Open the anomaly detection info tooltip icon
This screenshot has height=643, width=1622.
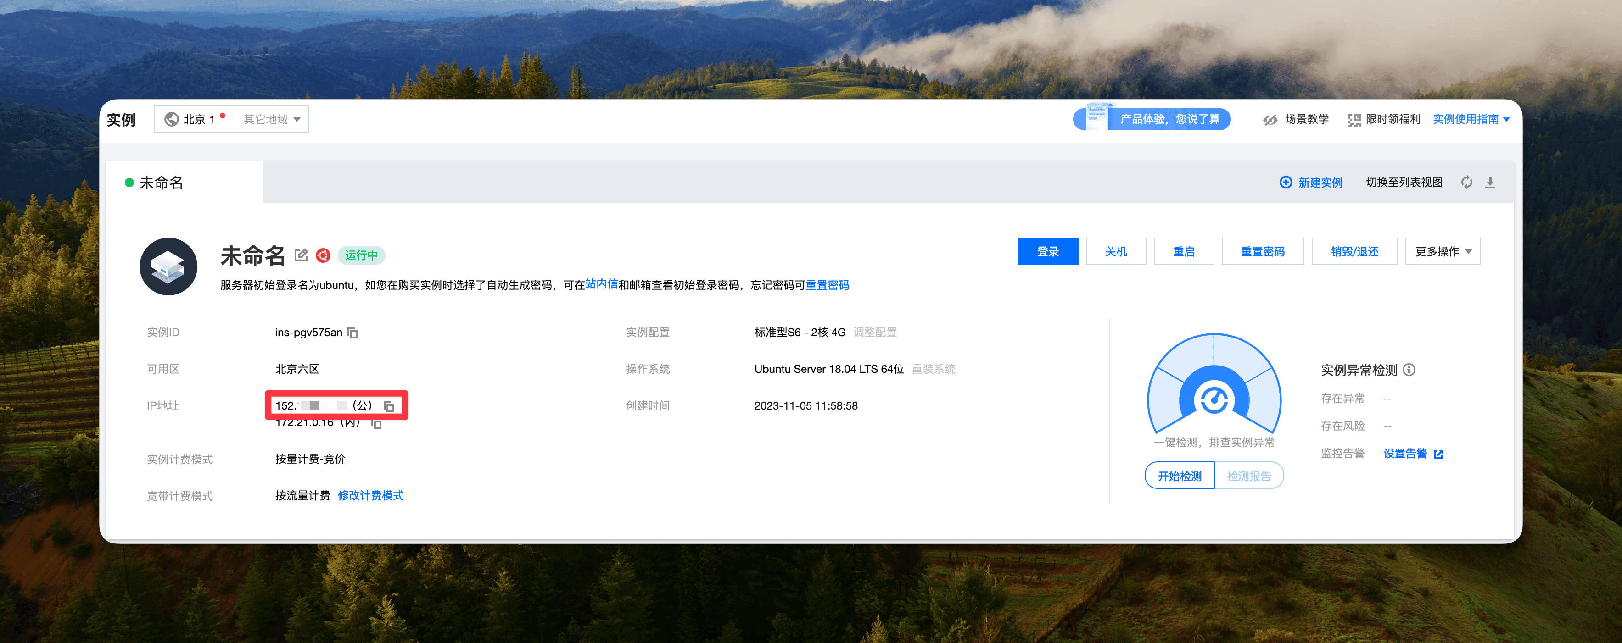(1409, 370)
